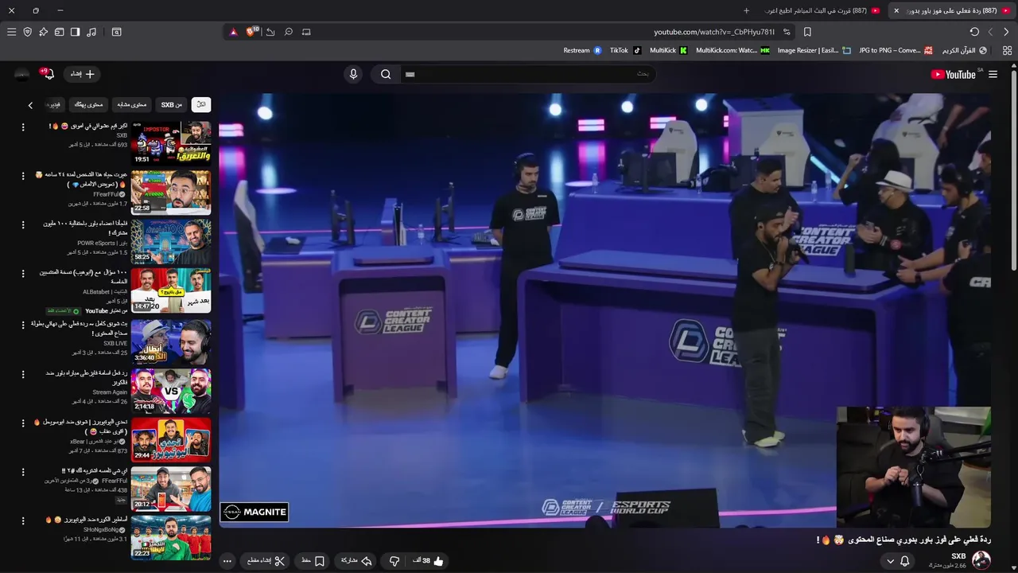Open the 3:36:40 SXB LIVE video thumbnail
This screenshot has height=573, width=1018.
tap(171, 341)
